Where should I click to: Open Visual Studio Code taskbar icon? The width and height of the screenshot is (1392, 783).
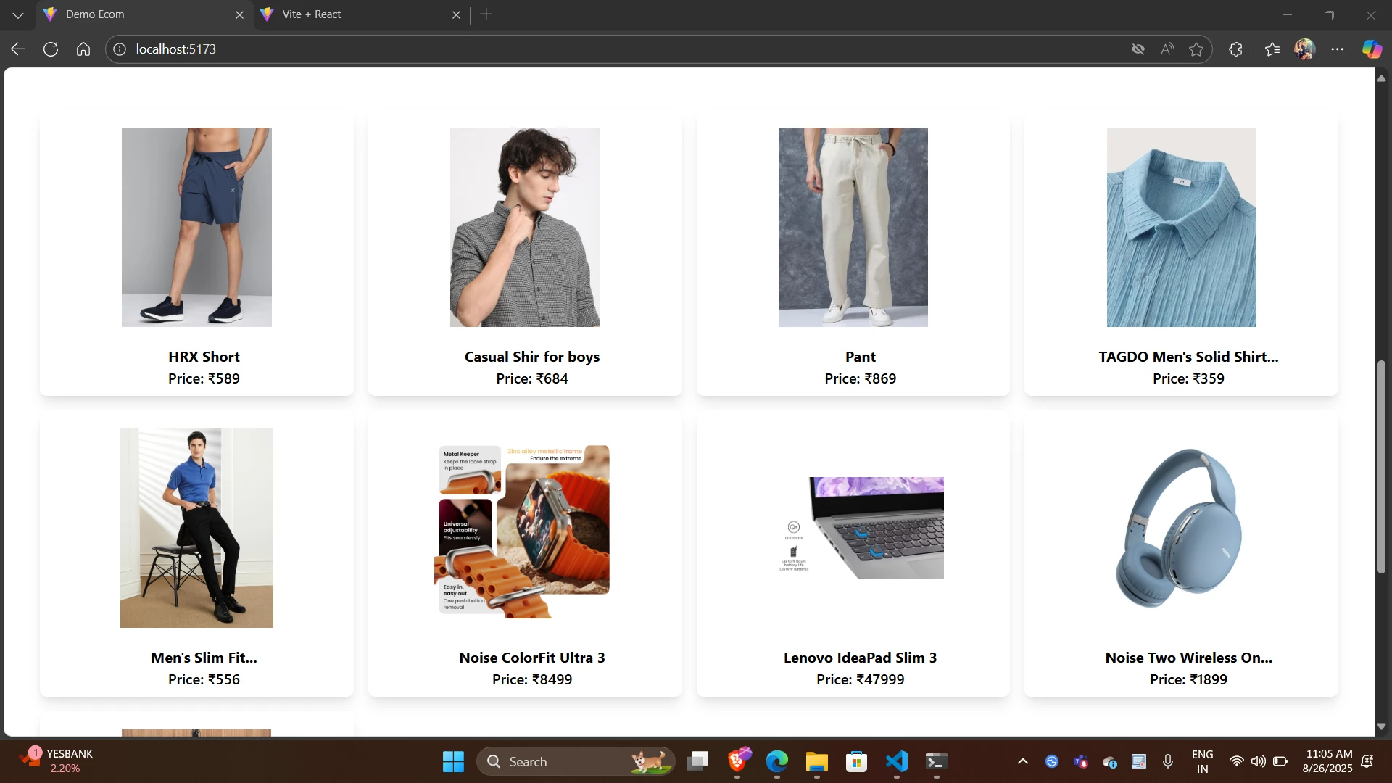click(x=897, y=762)
